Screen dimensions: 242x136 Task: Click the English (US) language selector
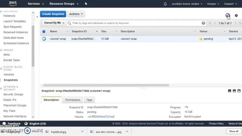click(x=38, y=124)
